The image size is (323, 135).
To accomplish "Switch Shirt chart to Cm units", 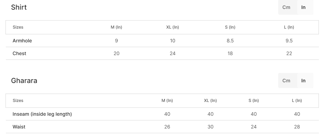I will coord(286,7).
